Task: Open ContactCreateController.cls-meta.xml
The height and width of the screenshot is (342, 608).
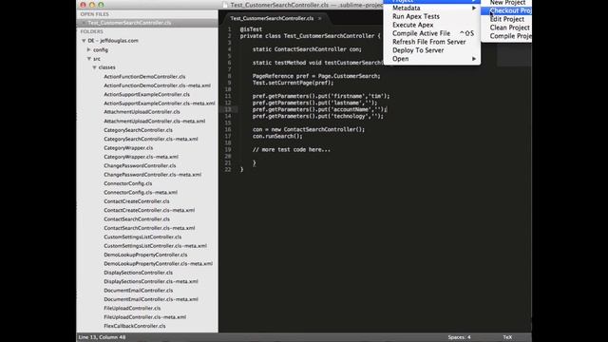Action: (149, 211)
